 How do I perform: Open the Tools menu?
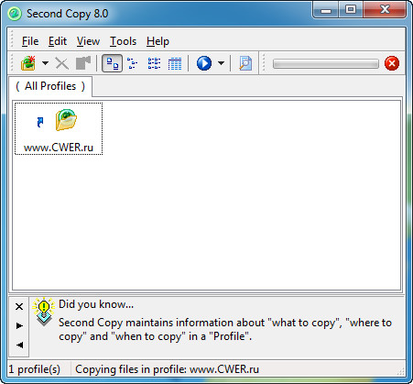(x=123, y=41)
